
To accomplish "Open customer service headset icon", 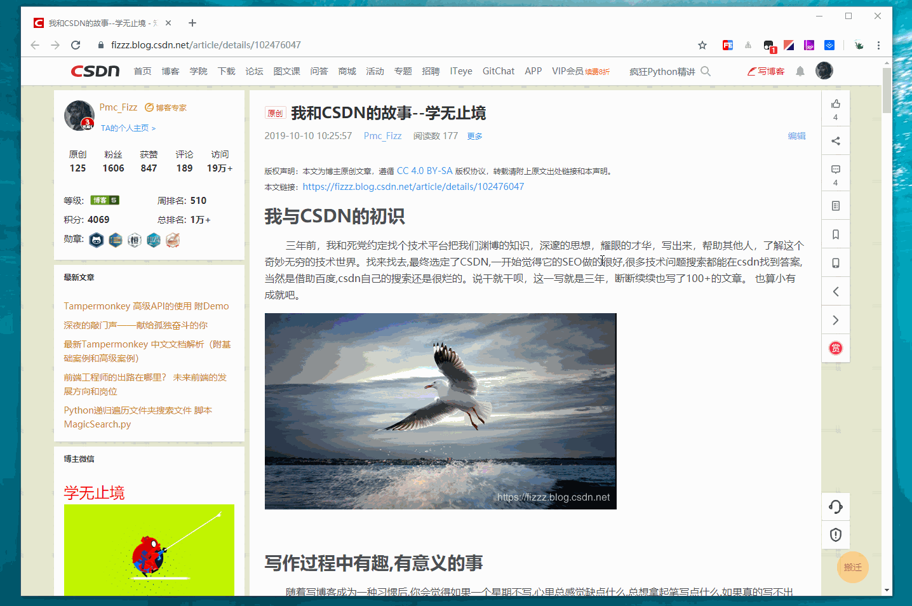I will (x=836, y=506).
